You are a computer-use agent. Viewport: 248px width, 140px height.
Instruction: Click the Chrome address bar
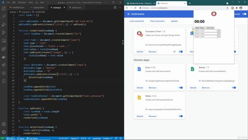point(182,8)
